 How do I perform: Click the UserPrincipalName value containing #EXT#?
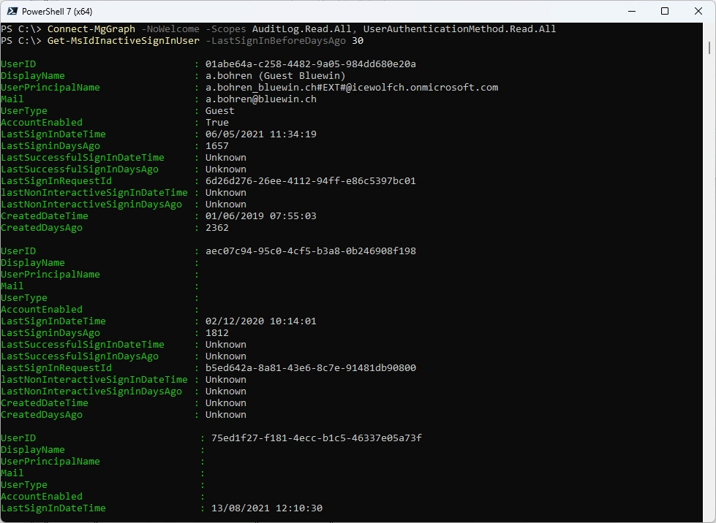coord(351,88)
